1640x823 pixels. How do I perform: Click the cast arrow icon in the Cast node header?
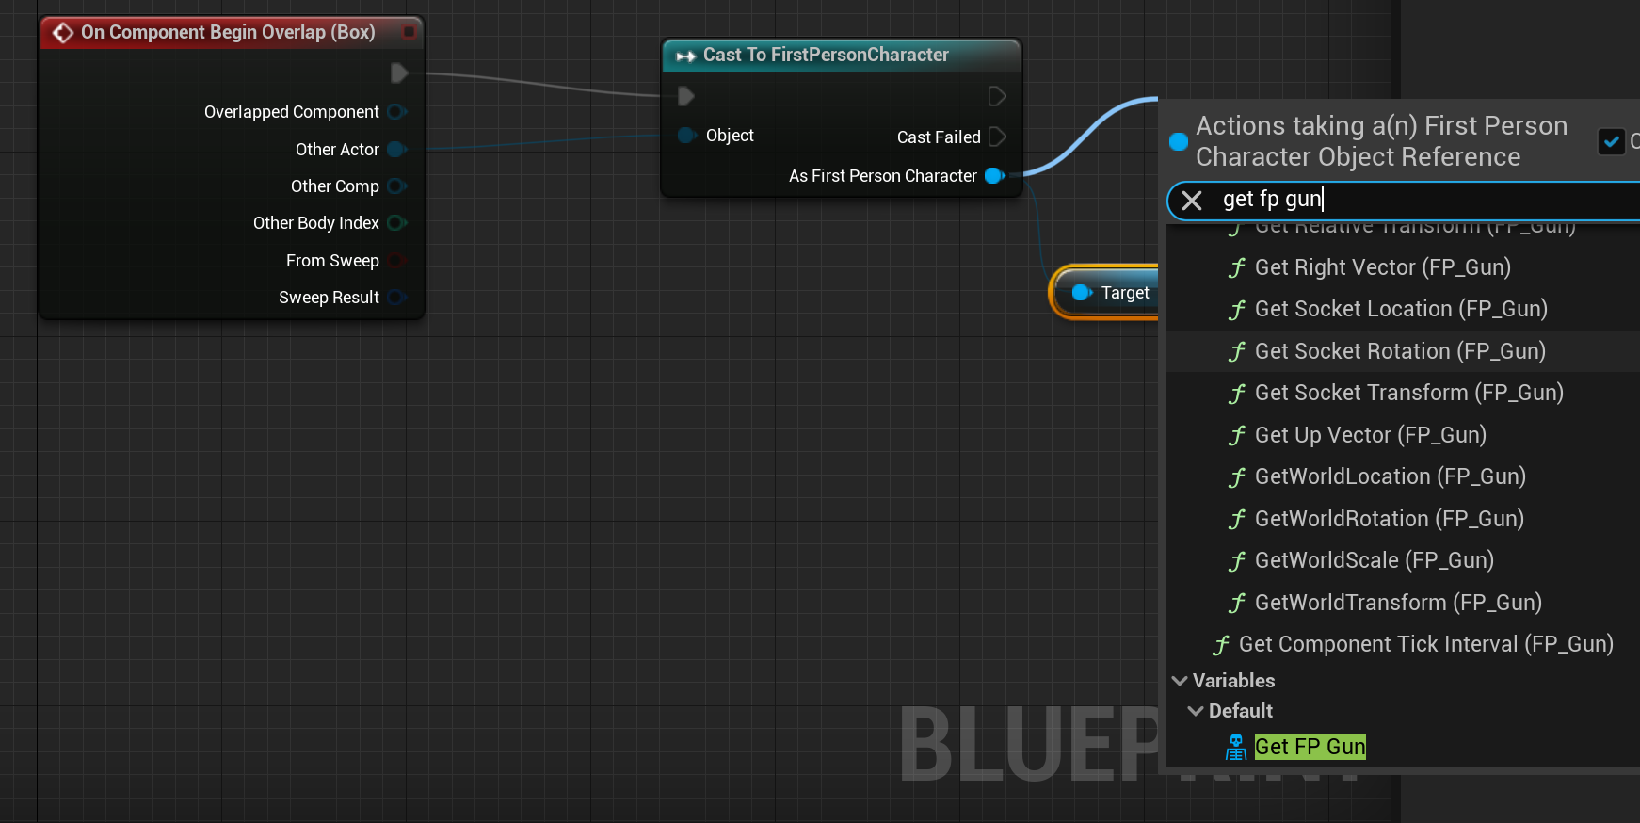(x=685, y=56)
